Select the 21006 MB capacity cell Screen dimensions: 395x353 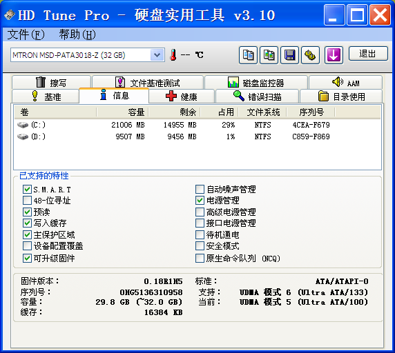[128, 125]
